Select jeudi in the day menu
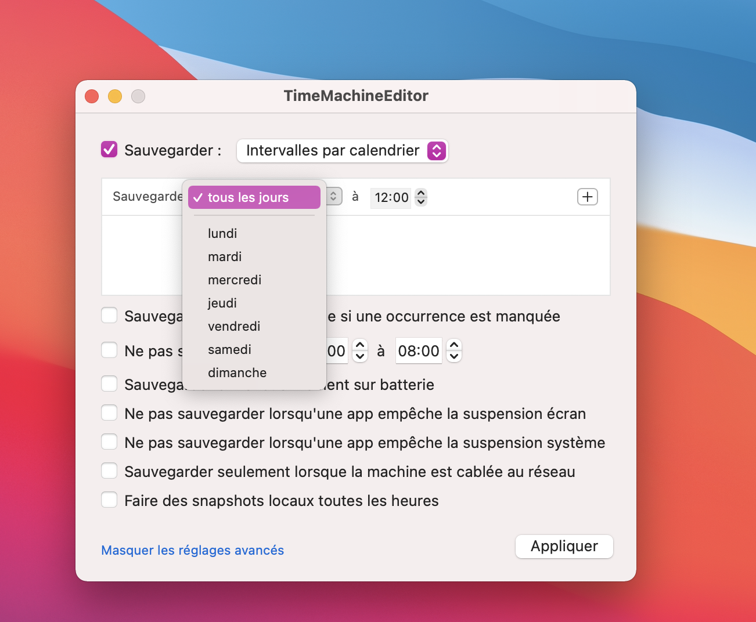756x622 pixels. pyautogui.click(x=222, y=303)
